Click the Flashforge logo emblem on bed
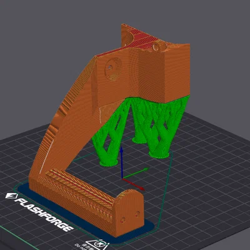This screenshot has height=250, width=250. (9, 196)
